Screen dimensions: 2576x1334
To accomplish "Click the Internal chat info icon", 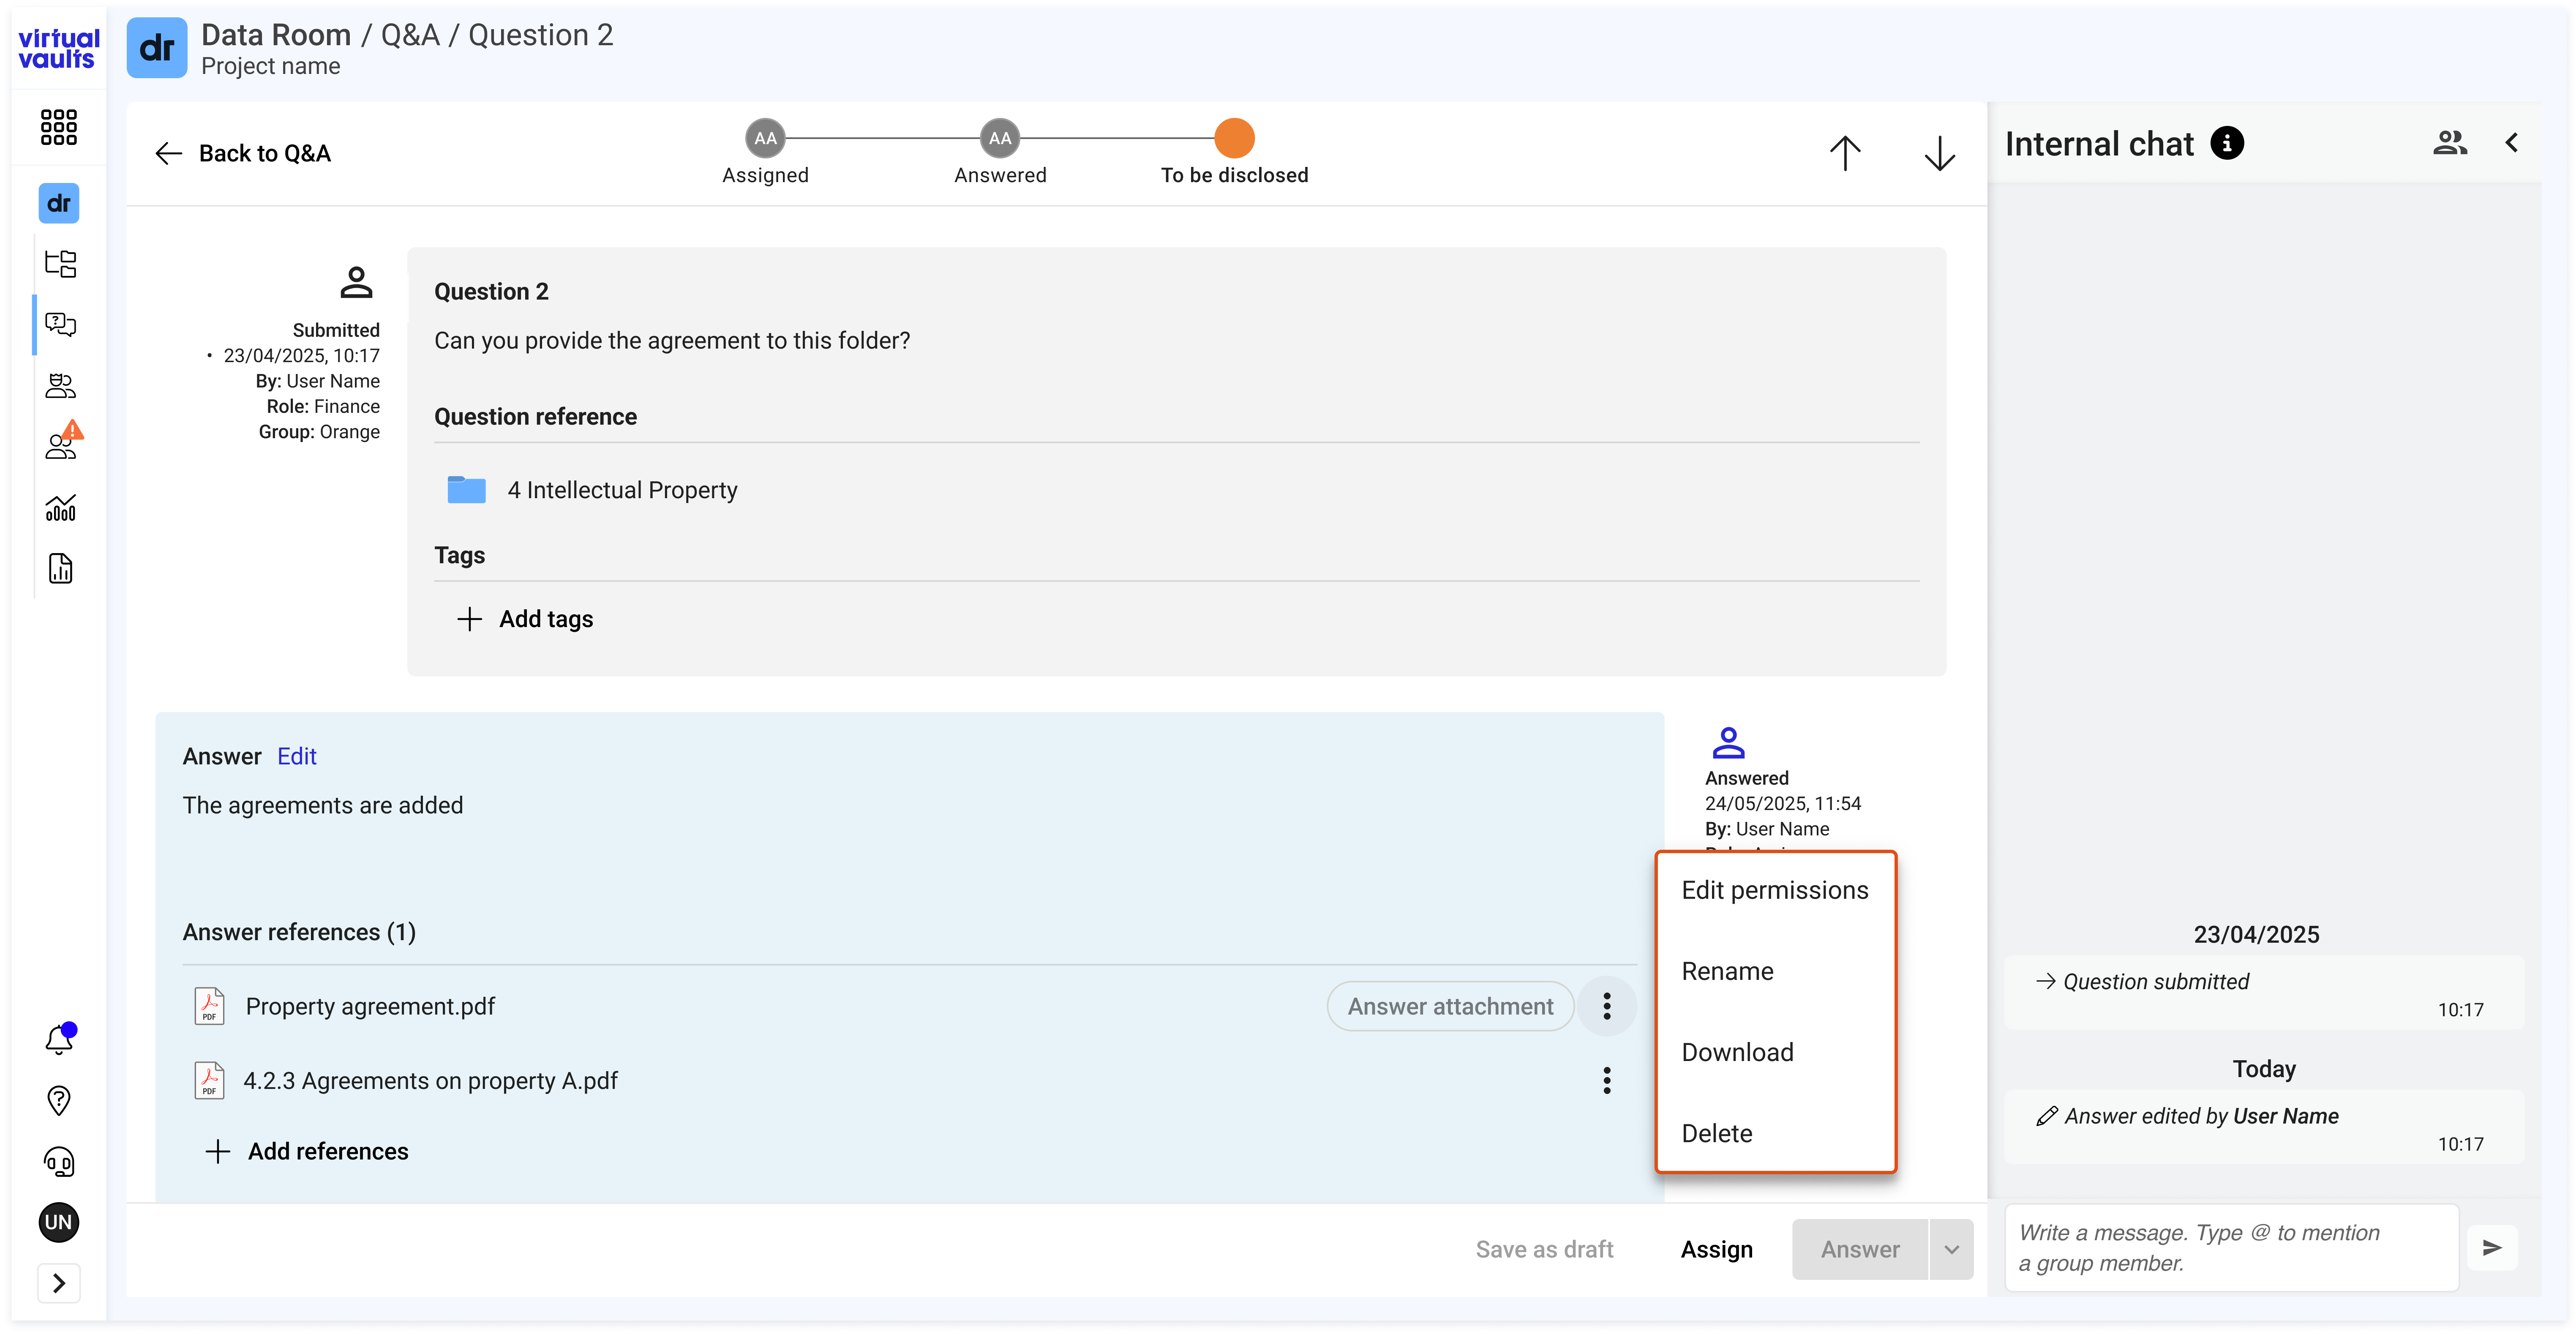I will (x=2227, y=143).
